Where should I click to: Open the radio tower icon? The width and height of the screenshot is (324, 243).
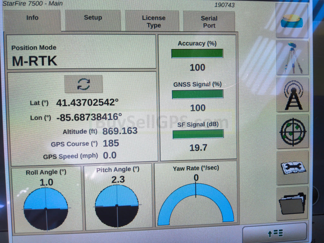click(292, 95)
